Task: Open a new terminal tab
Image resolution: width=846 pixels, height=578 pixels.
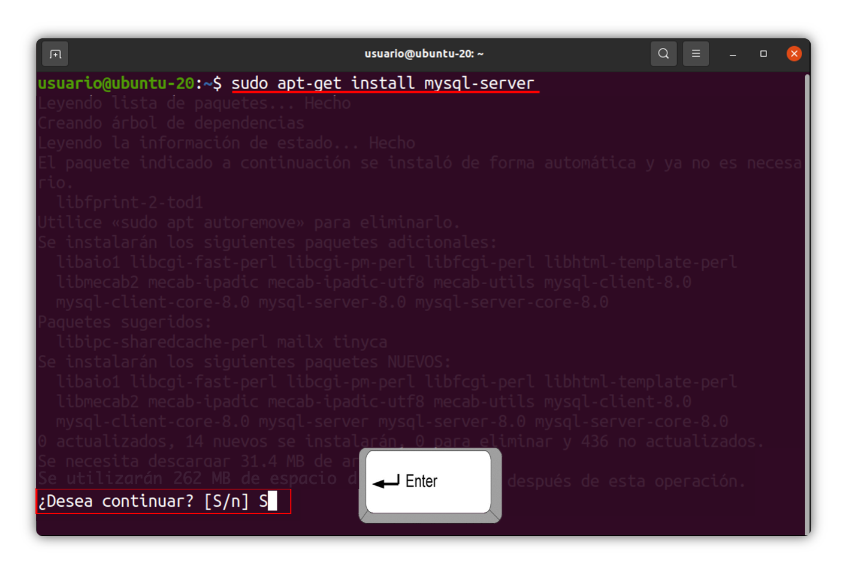Action: pyautogui.click(x=55, y=54)
